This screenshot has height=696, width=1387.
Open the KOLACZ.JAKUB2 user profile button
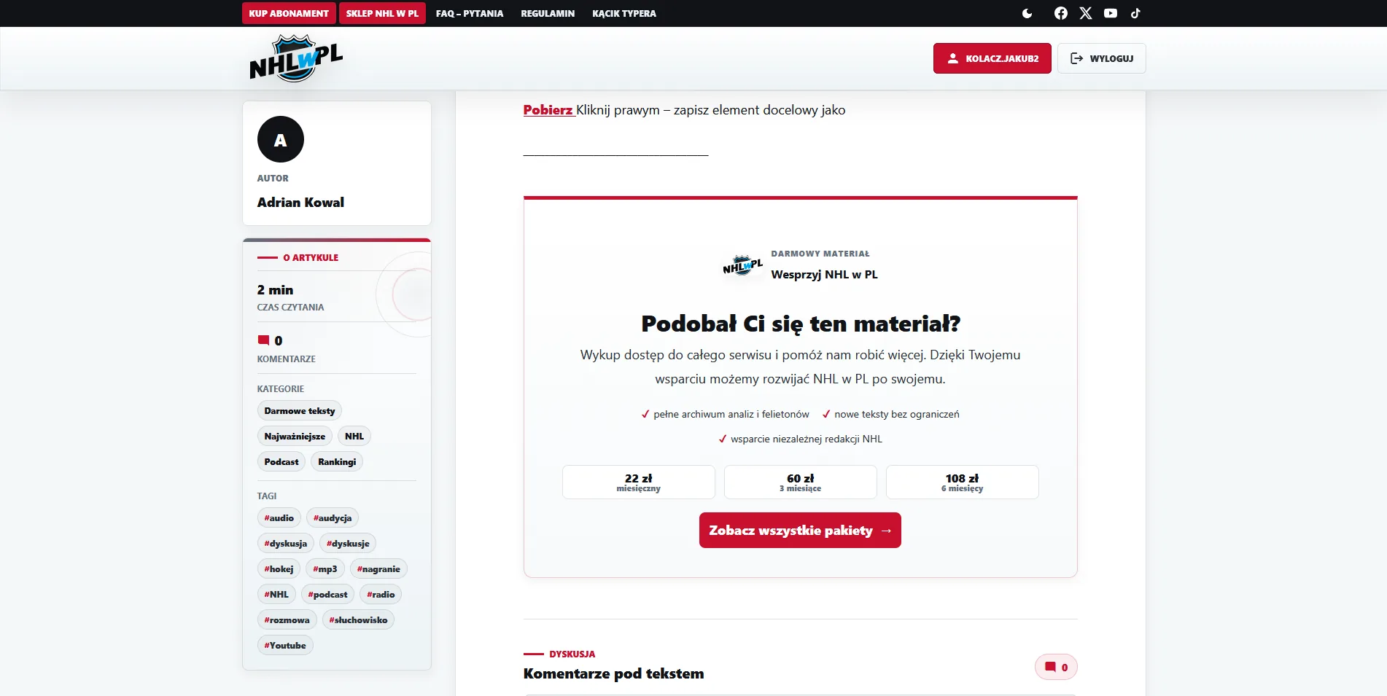click(992, 58)
